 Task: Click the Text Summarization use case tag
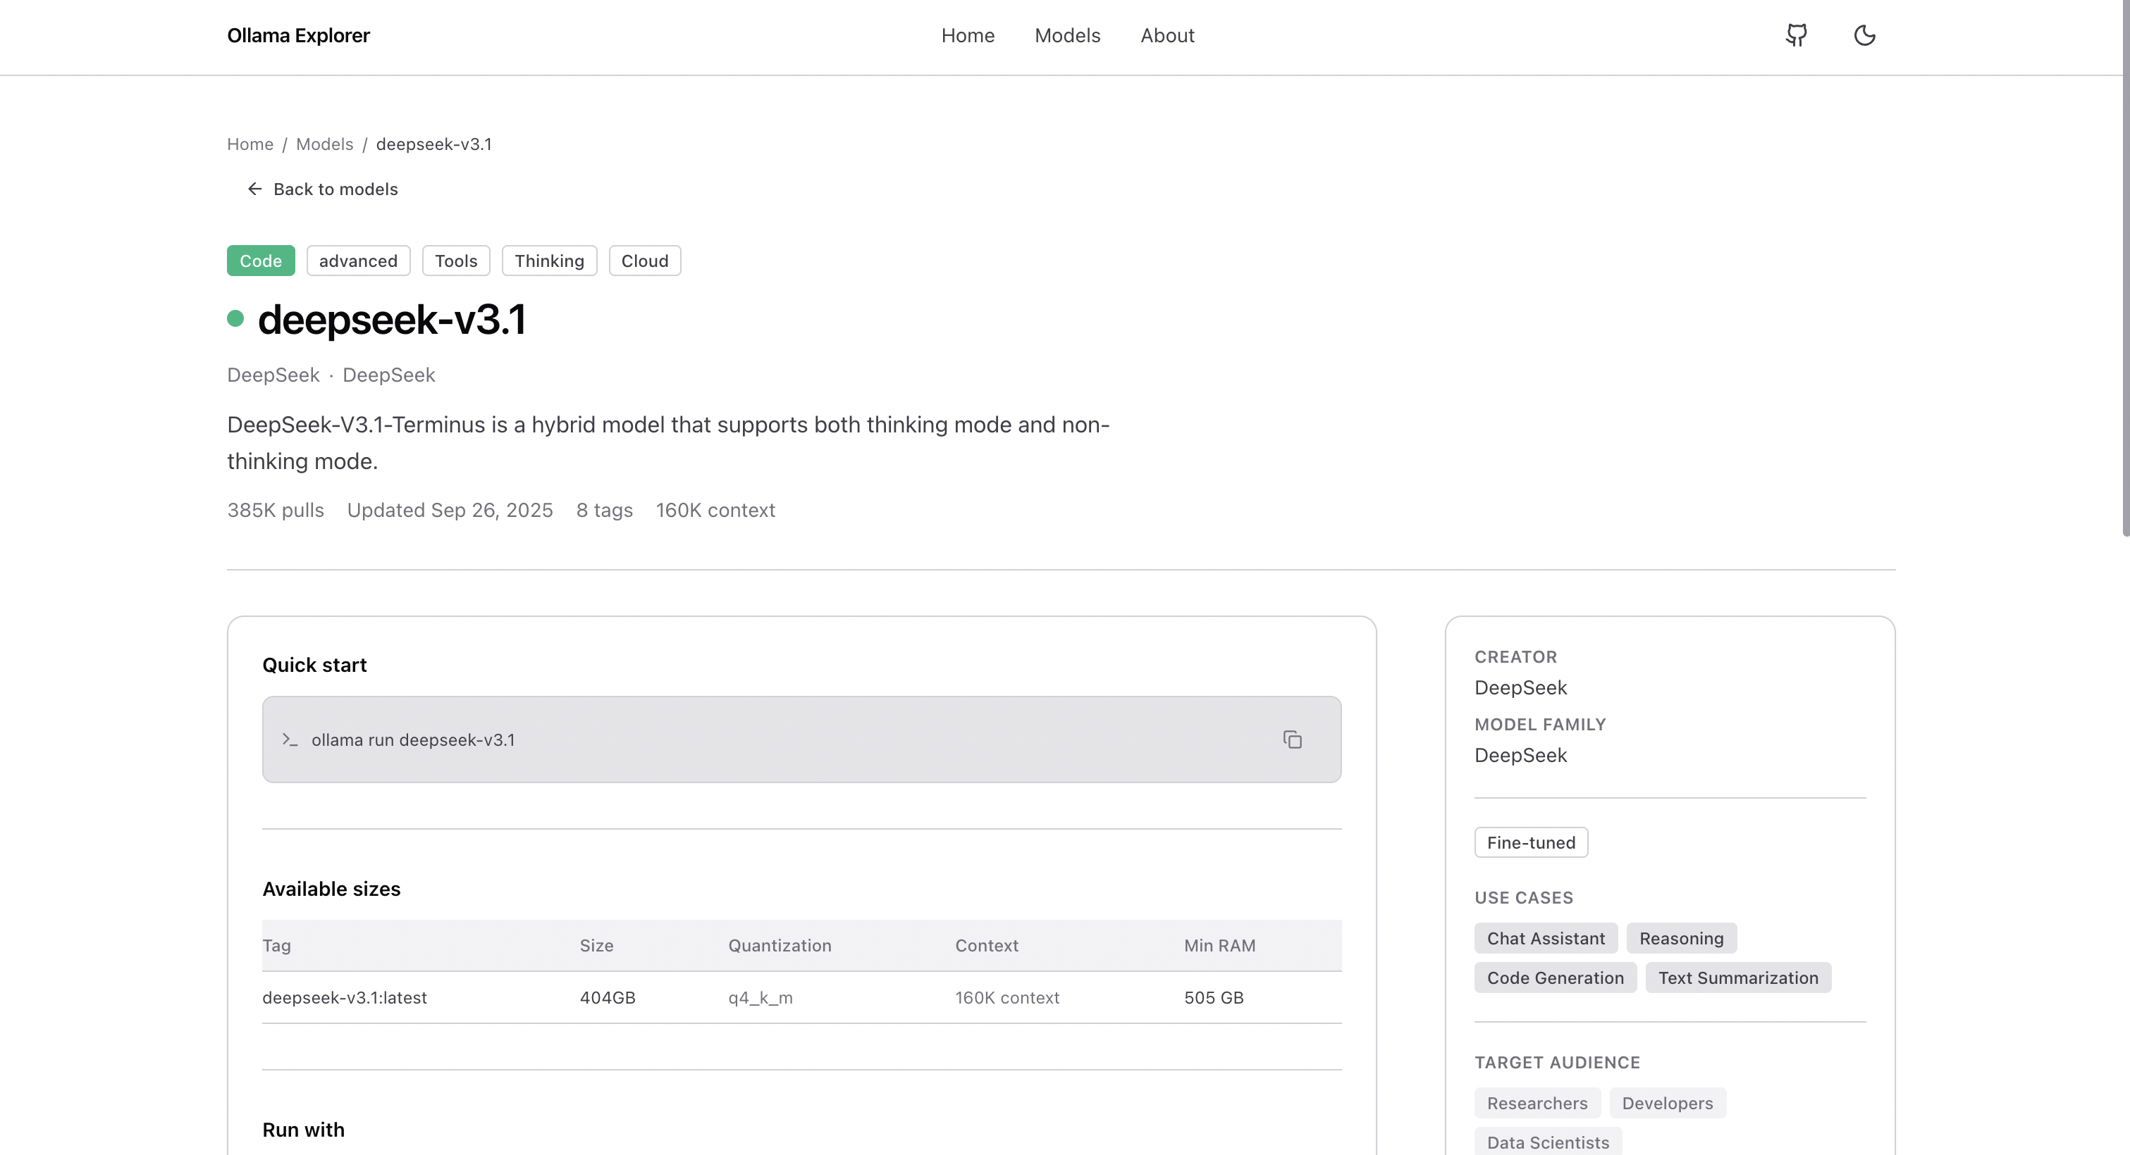(x=1737, y=978)
